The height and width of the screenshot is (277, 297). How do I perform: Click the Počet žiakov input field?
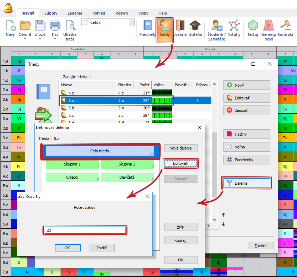tap(85, 230)
